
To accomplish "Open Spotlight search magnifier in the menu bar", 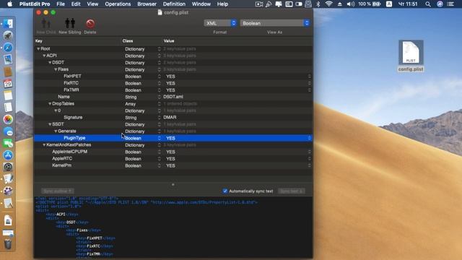I will point(428,4).
